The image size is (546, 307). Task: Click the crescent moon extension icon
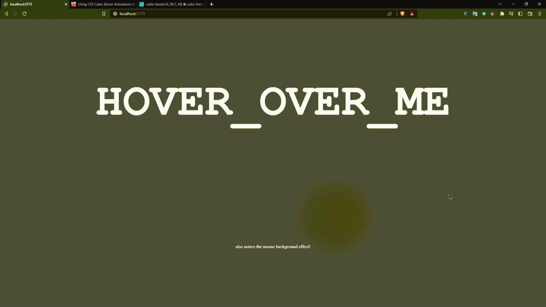tap(466, 14)
